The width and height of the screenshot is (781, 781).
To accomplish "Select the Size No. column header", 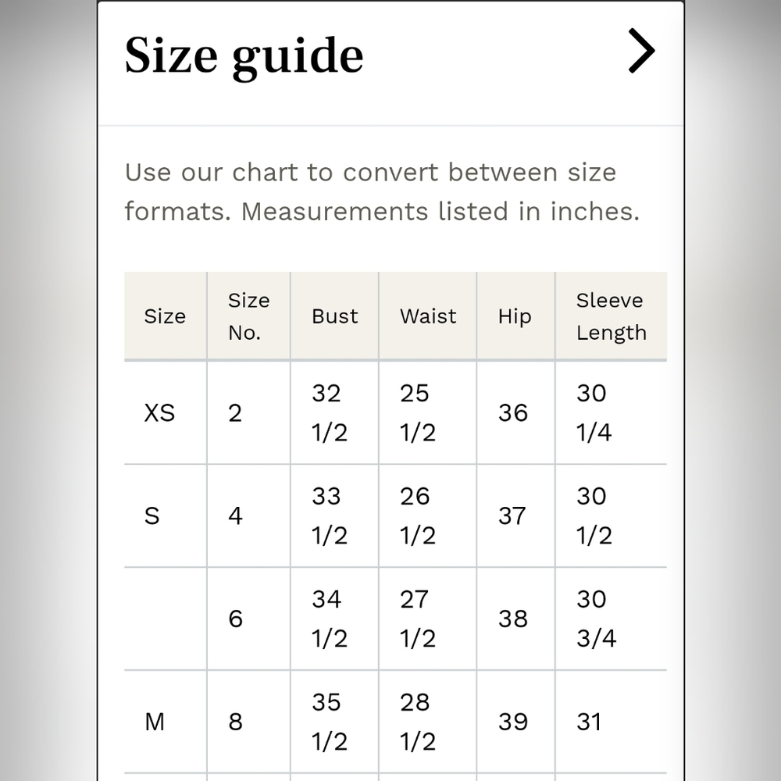I will pyautogui.click(x=248, y=316).
